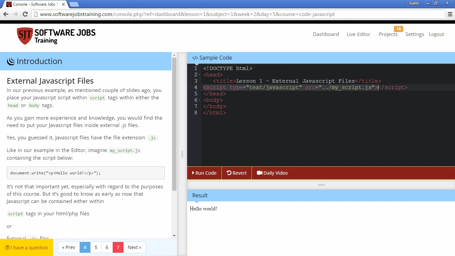Viewport: 455px width, 256px height.
Task: Click the Logout link
Action: pyautogui.click(x=436, y=34)
